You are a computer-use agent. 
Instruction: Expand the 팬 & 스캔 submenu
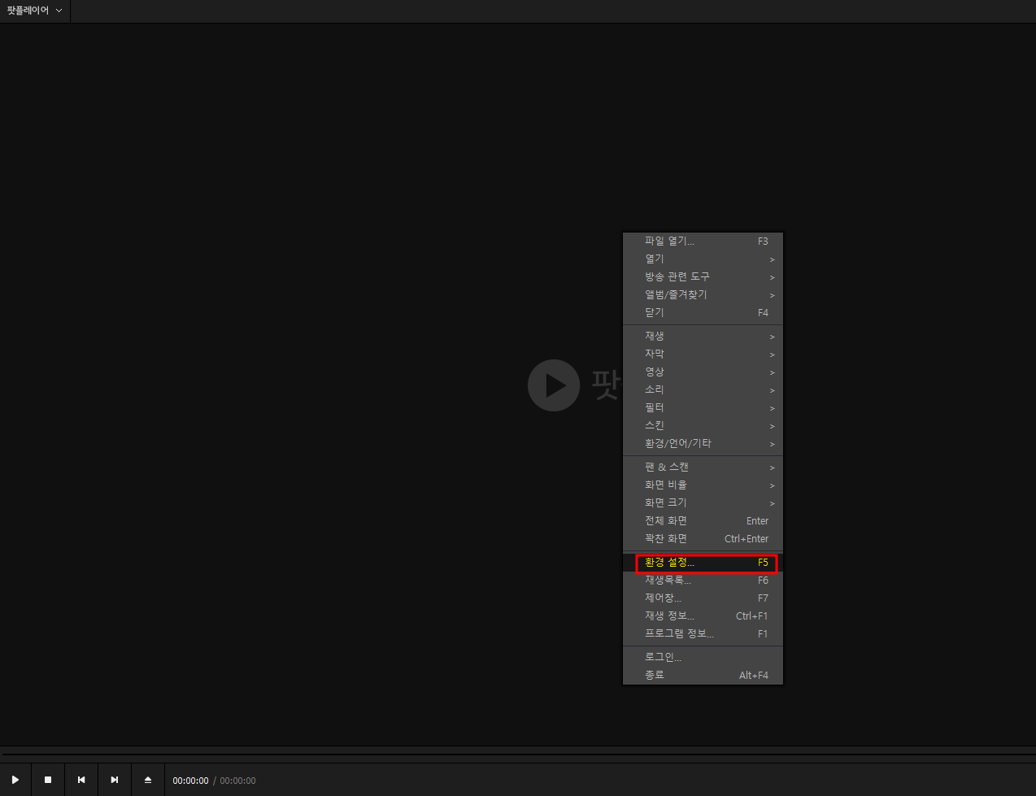[703, 468]
